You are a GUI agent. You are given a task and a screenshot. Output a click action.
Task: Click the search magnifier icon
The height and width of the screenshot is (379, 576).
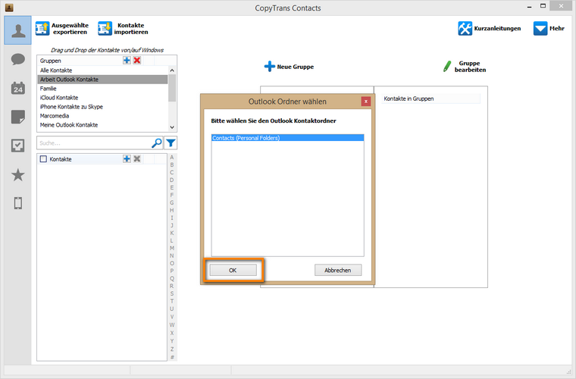(157, 143)
